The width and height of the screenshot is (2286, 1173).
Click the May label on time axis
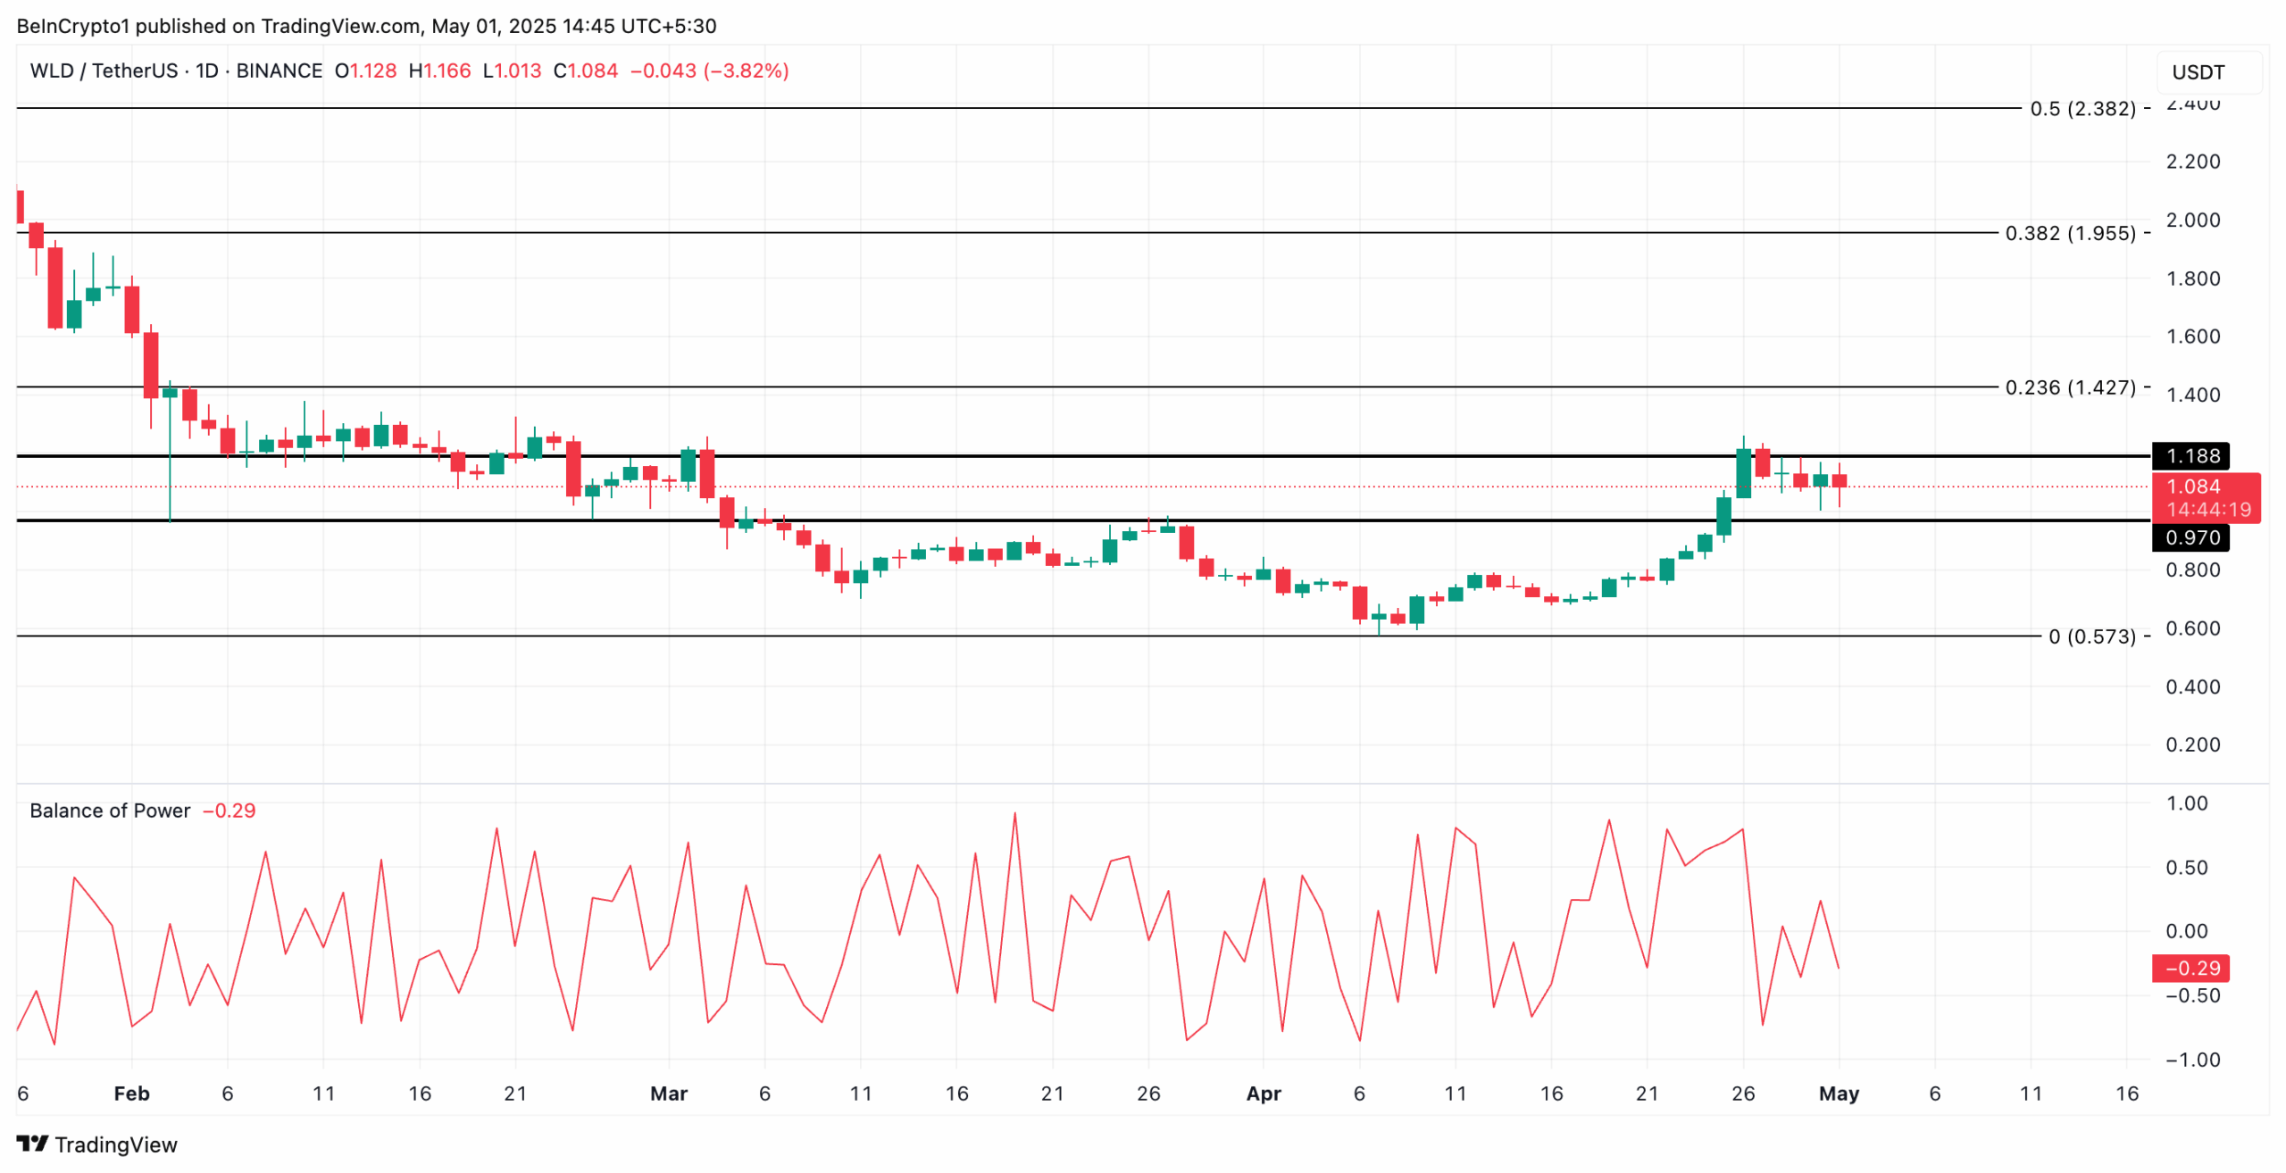1839,1094
